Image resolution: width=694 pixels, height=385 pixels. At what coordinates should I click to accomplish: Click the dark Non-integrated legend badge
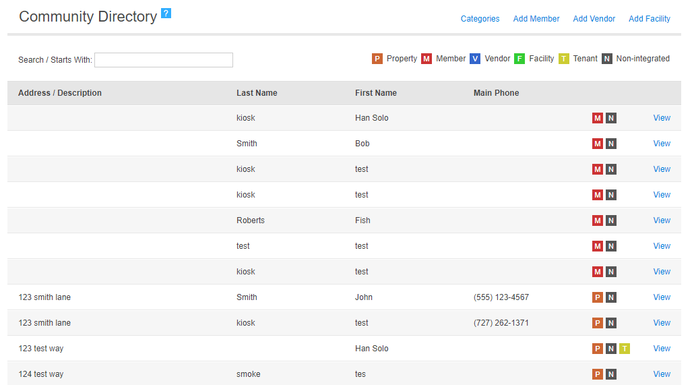607,59
